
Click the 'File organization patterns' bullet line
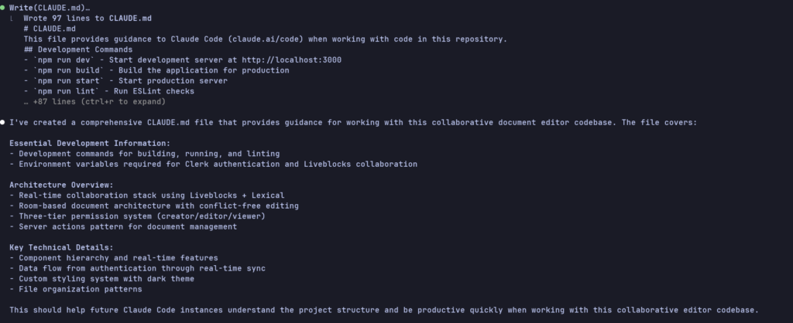[76, 289]
